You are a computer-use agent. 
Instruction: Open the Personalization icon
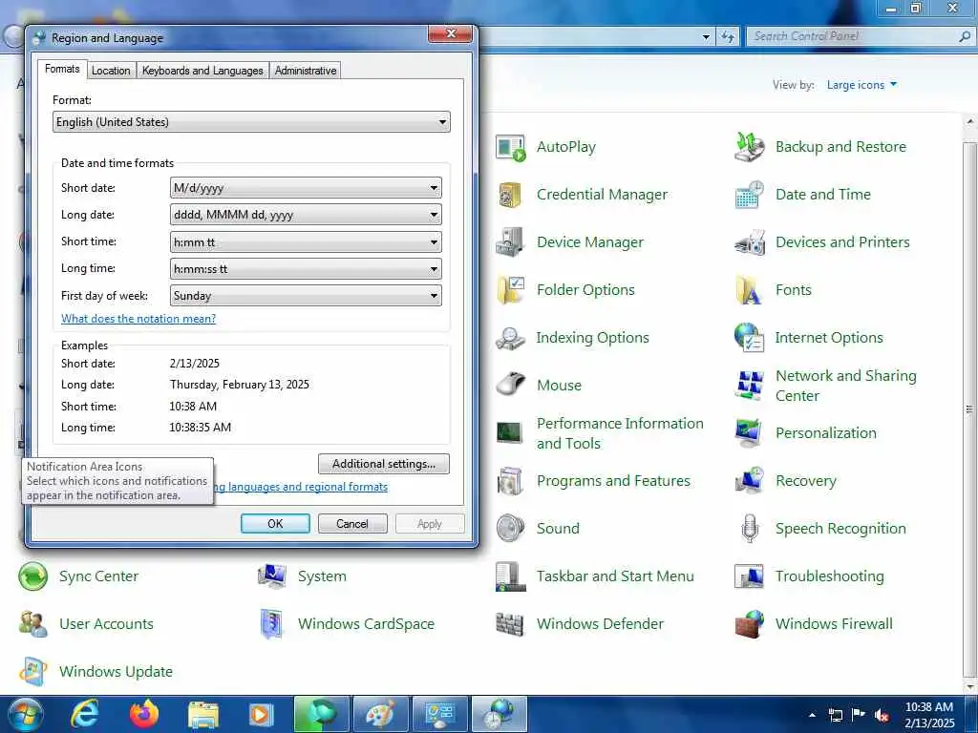pos(749,433)
